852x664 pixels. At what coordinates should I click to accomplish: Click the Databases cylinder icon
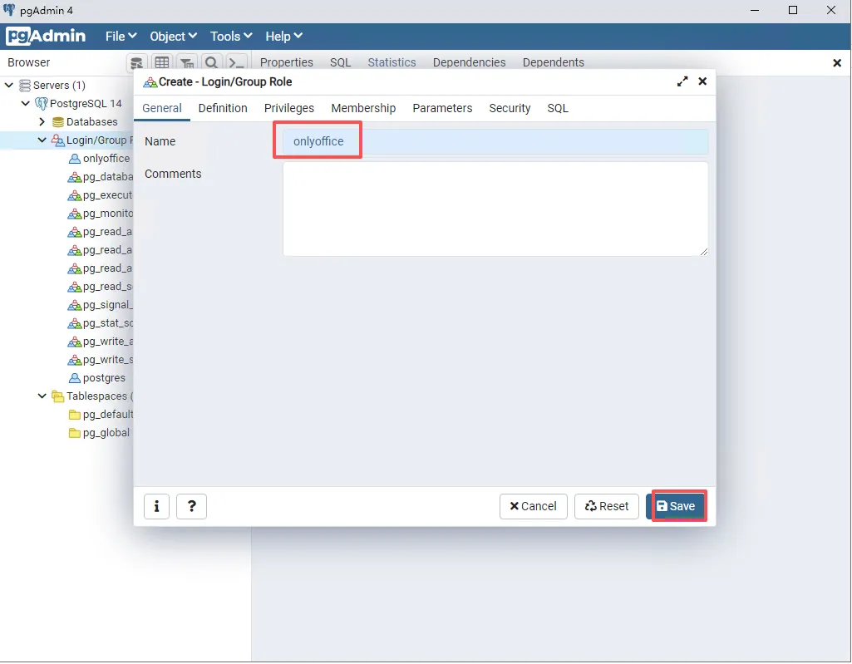click(58, 121)
